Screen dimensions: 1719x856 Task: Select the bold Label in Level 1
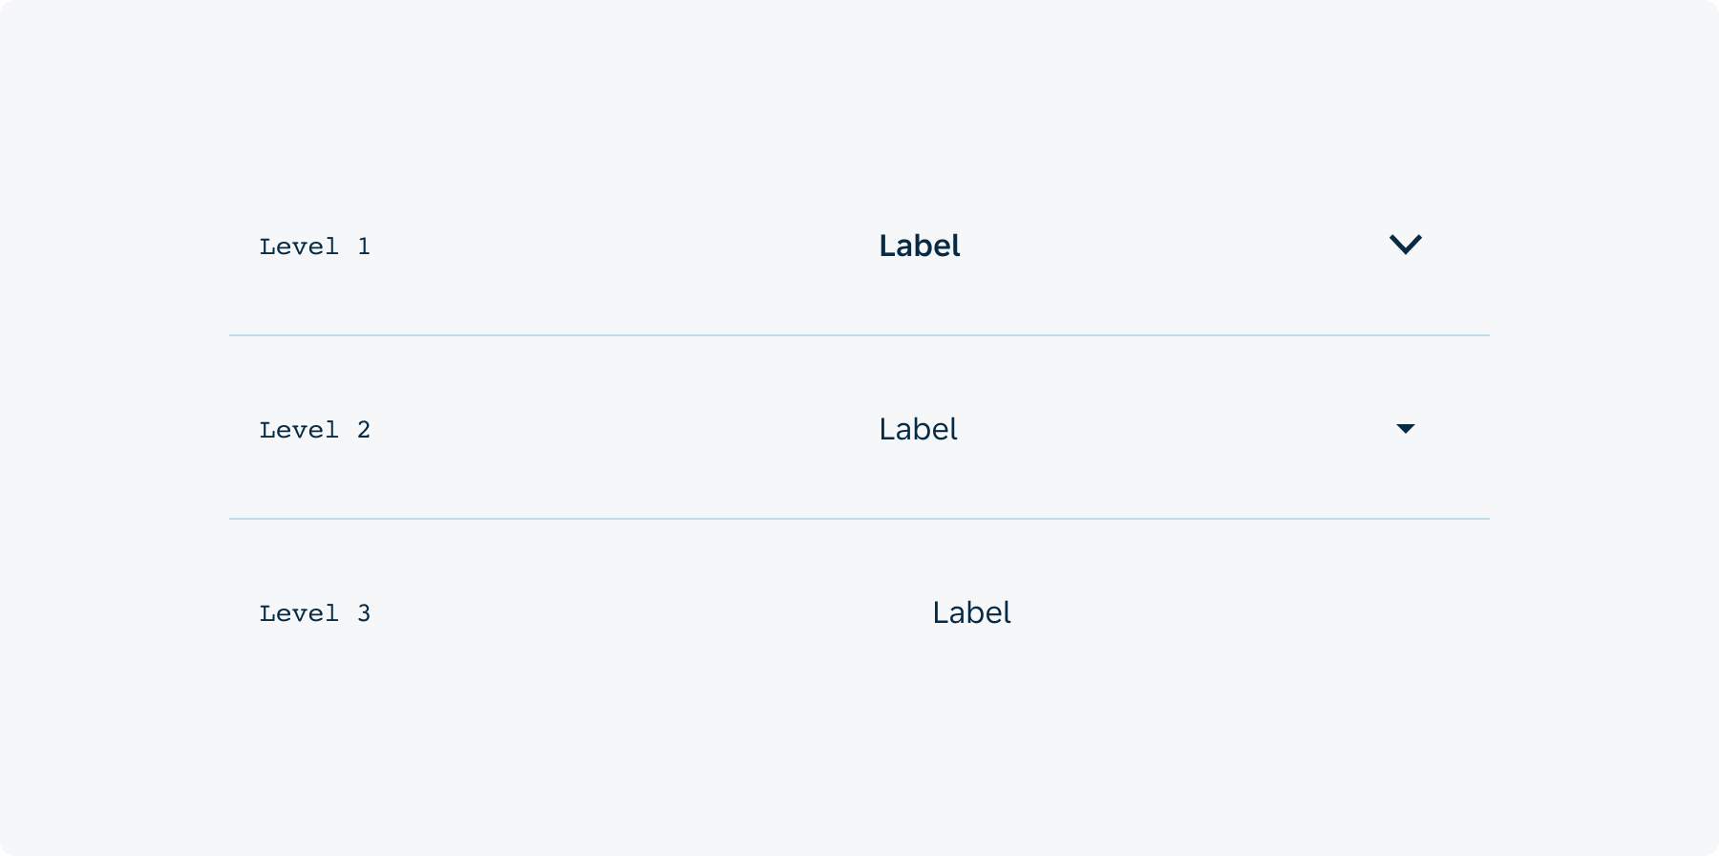coord(919,246)
